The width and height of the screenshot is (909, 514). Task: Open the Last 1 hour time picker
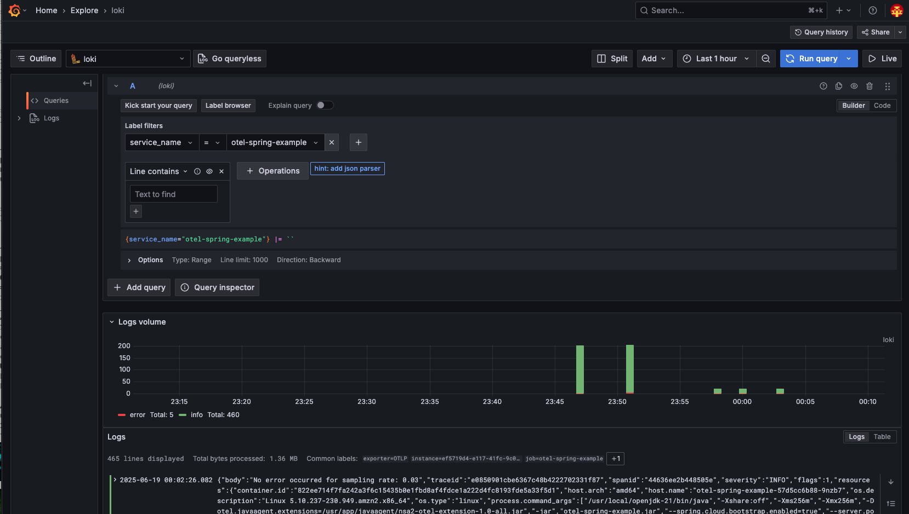tap(716, 59)
